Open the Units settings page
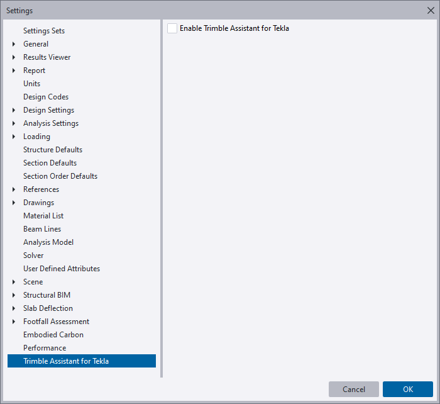Viewport: 440px width, 404px height. (31, 84)
